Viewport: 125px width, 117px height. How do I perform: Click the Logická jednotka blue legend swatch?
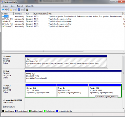(x=57, y=111)
